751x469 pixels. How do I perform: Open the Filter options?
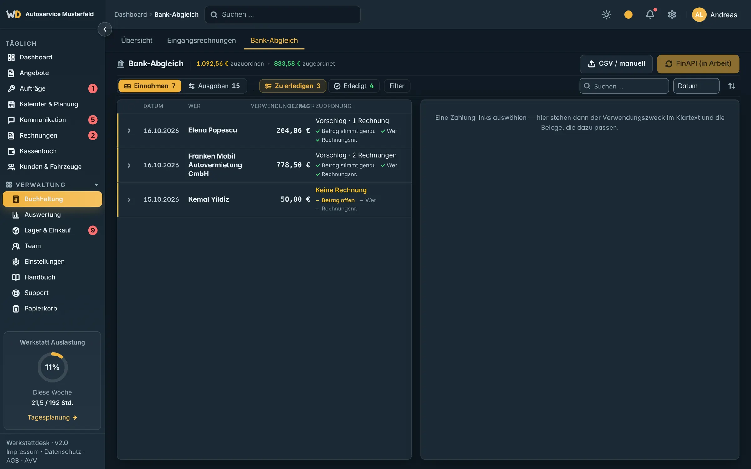pyautogui.click(x=397, y=86)
